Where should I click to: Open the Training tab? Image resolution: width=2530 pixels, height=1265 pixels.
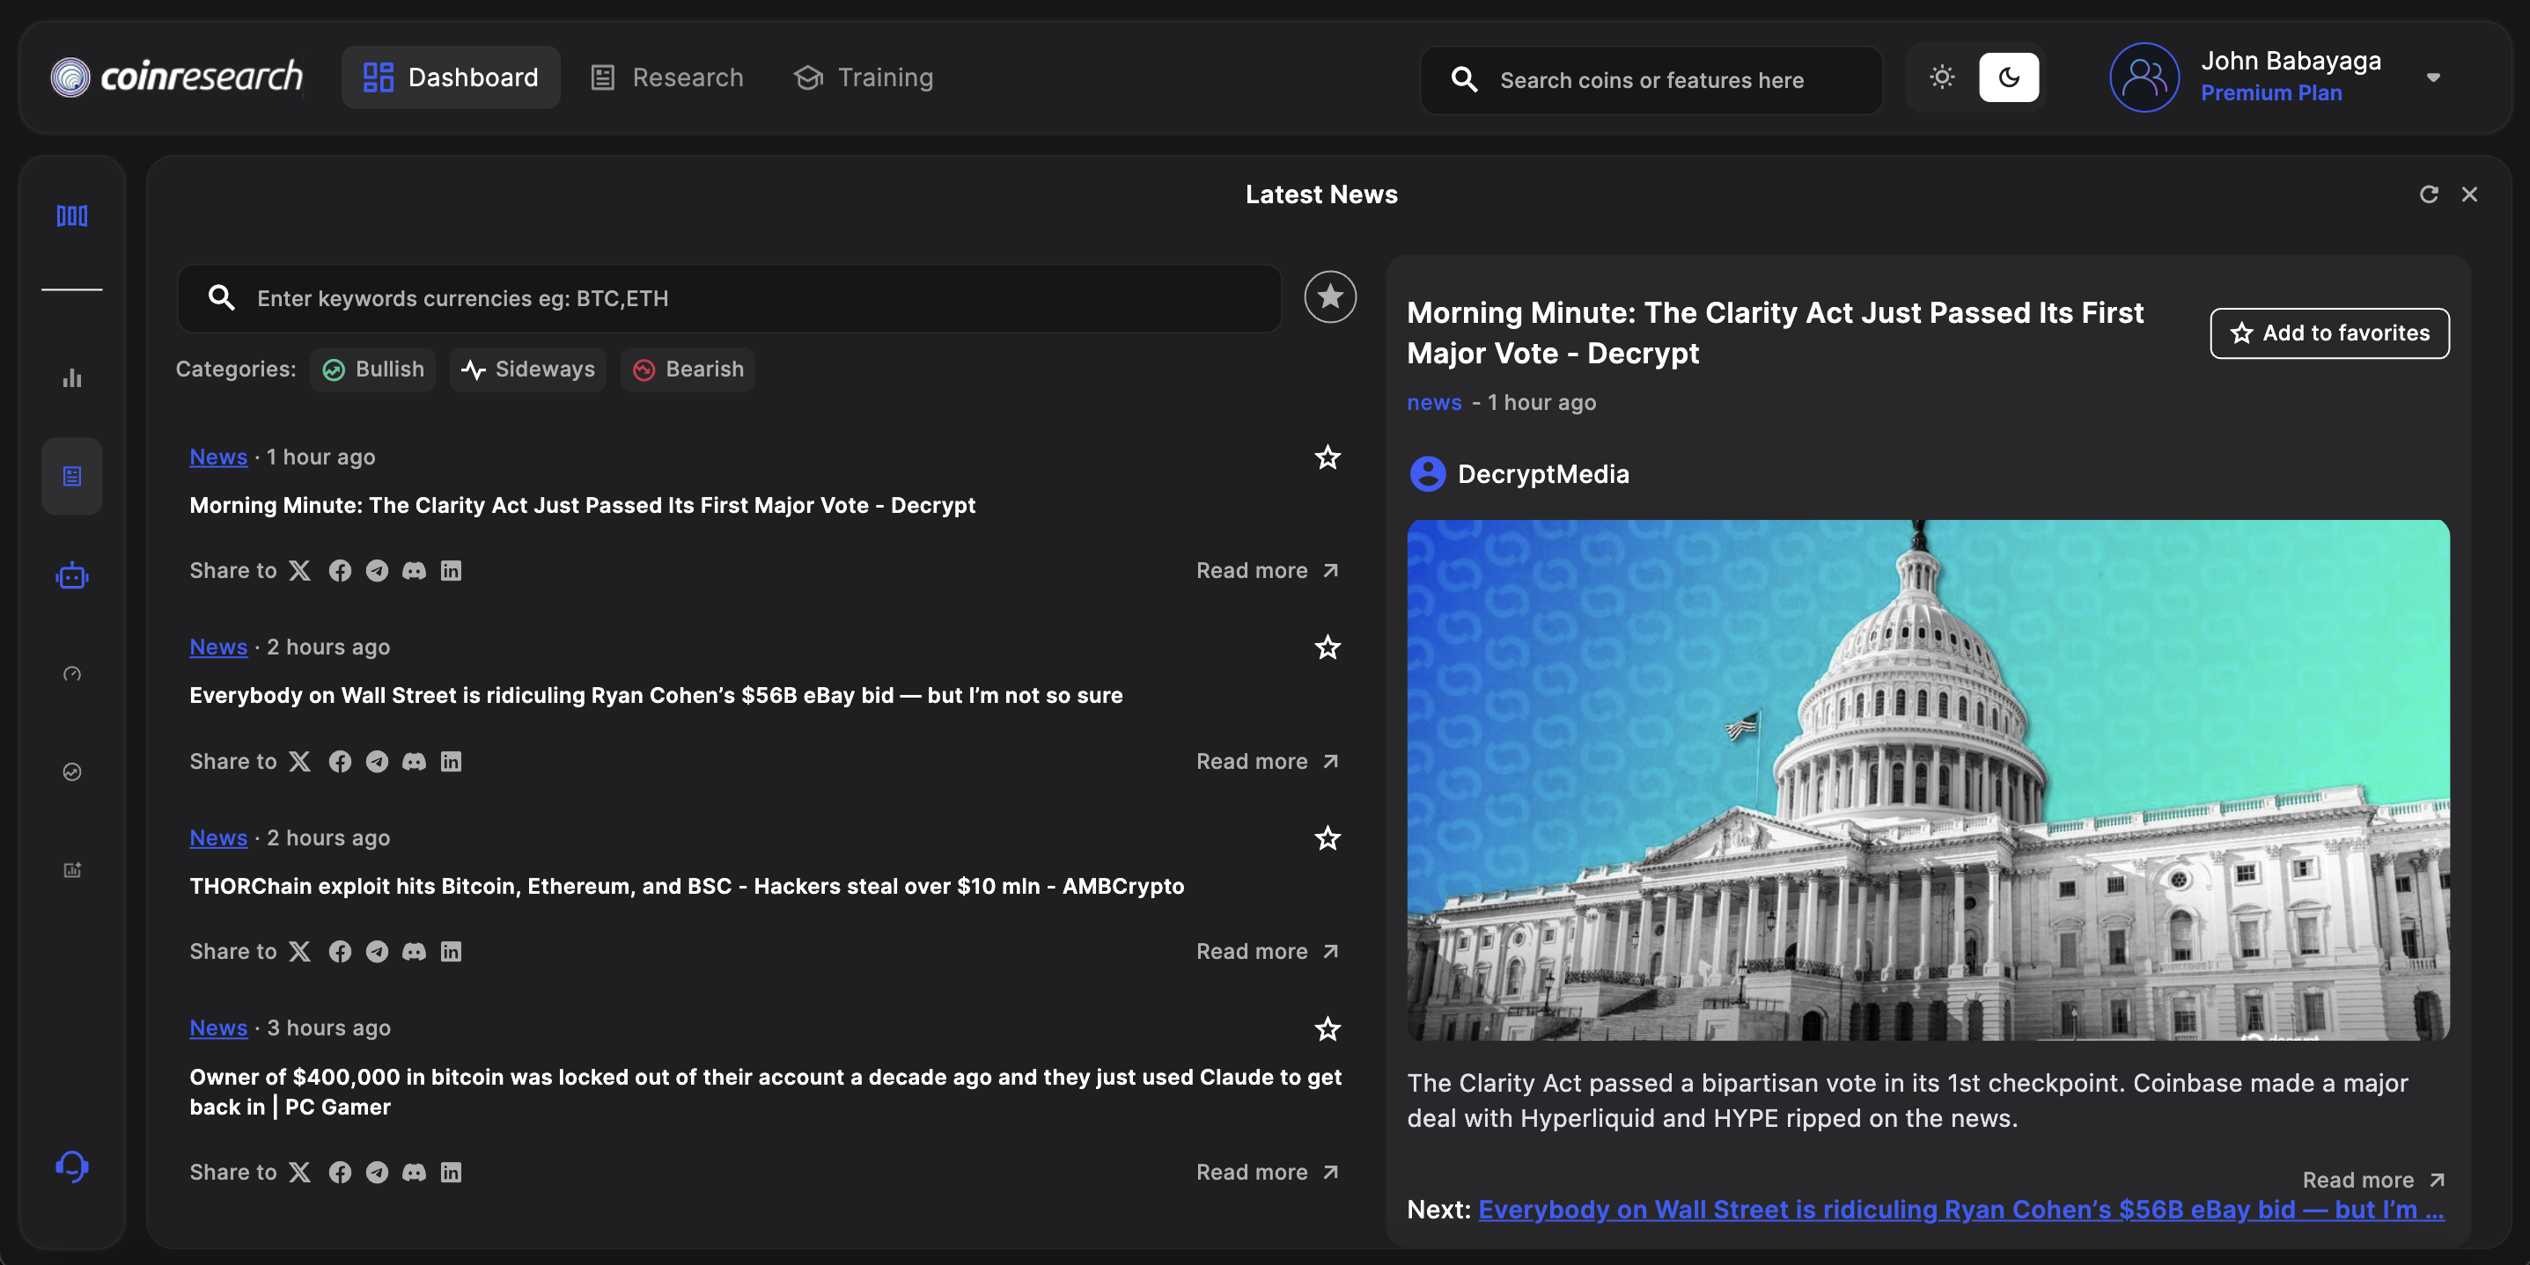tap(864, 77)
